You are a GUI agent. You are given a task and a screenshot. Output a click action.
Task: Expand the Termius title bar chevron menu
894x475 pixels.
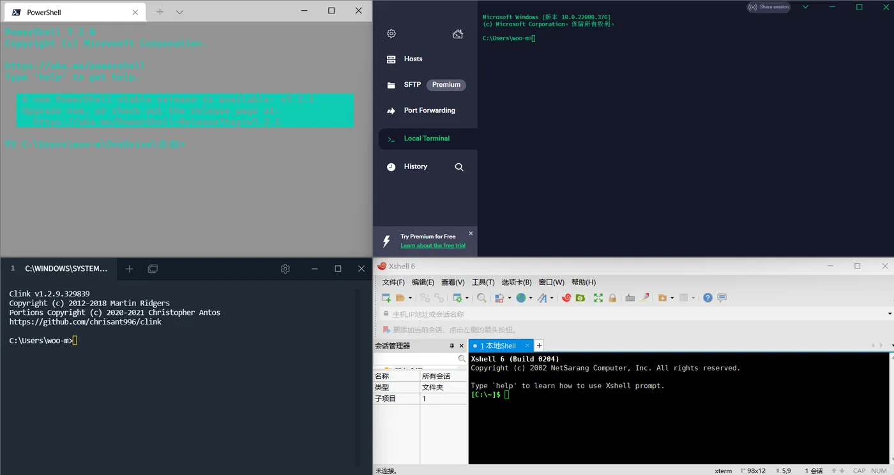point(805,7)
